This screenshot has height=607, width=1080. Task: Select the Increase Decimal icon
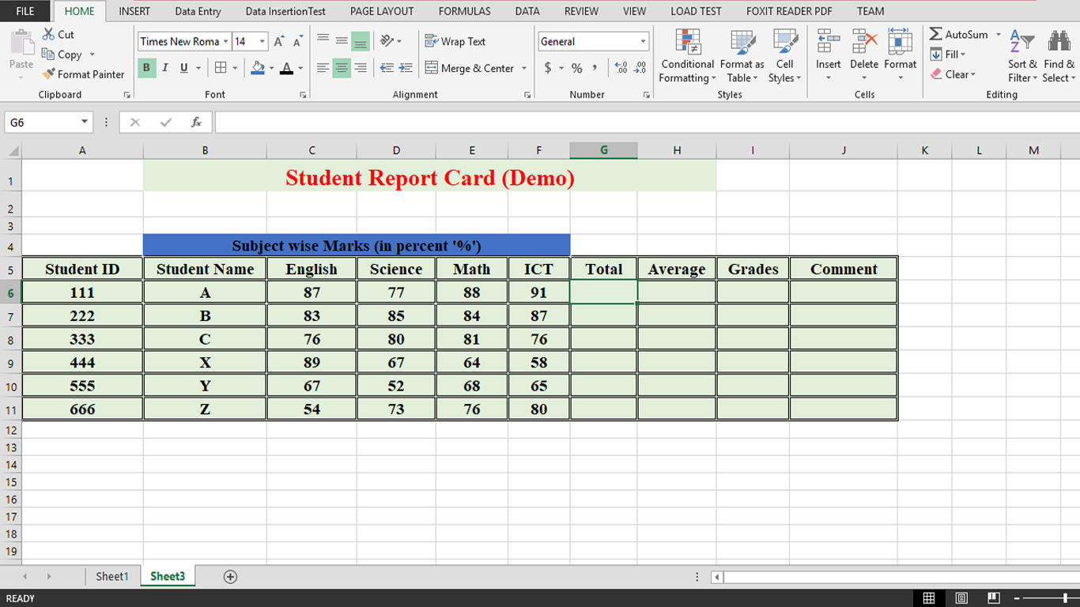coord(621,68)
